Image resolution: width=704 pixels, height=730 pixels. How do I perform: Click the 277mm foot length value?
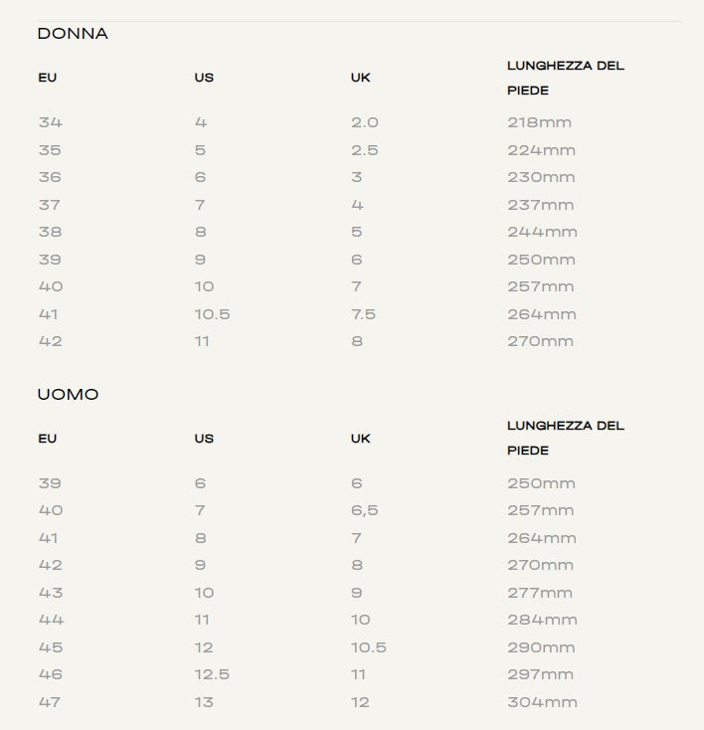pos(540,593)
